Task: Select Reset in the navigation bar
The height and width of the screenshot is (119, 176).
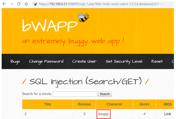Action: pos(157,61)
